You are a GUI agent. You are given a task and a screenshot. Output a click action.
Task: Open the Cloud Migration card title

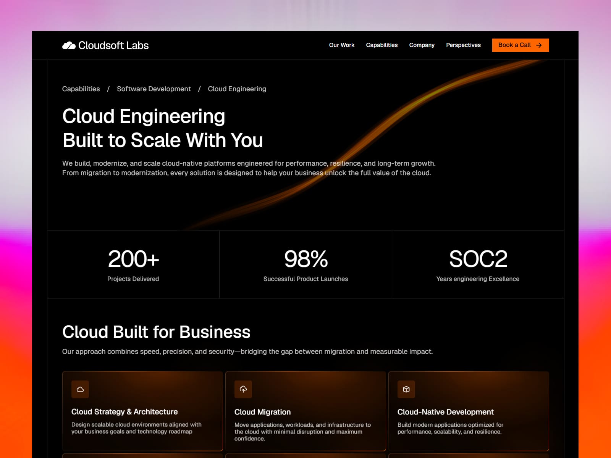pos(263,412)
